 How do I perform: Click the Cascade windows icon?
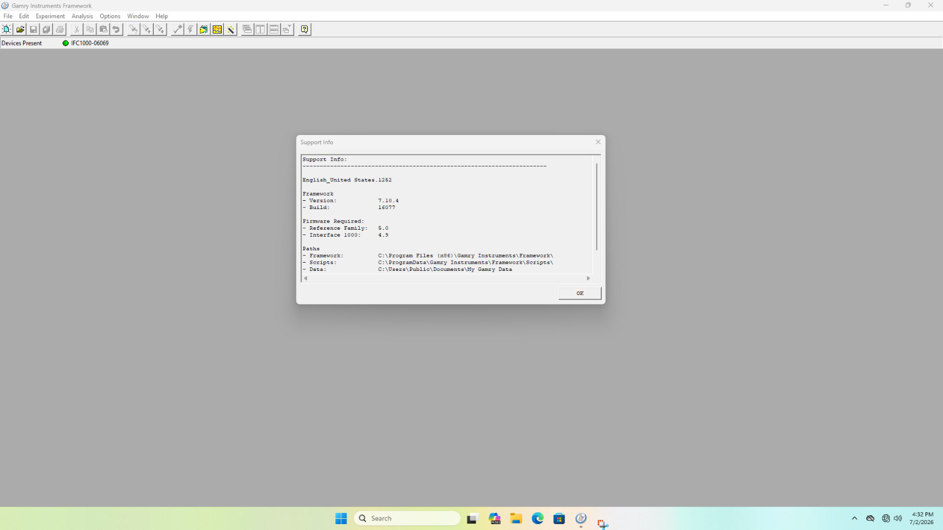point(247,29)
